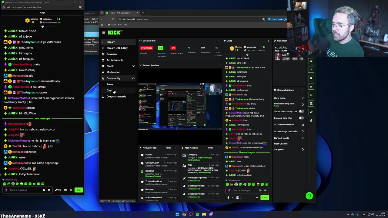Click the chill stream tag

tap(295, 59)
